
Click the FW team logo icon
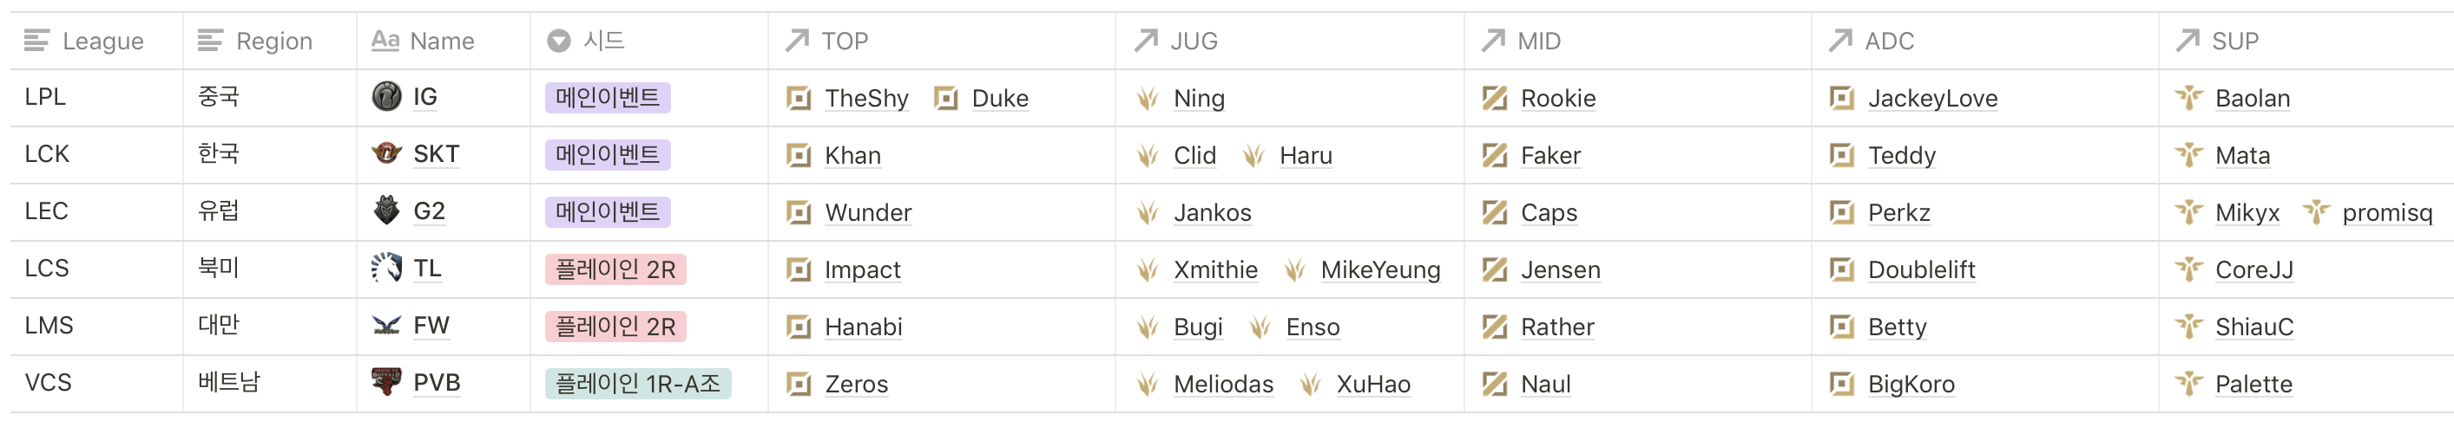pos(385,326)
